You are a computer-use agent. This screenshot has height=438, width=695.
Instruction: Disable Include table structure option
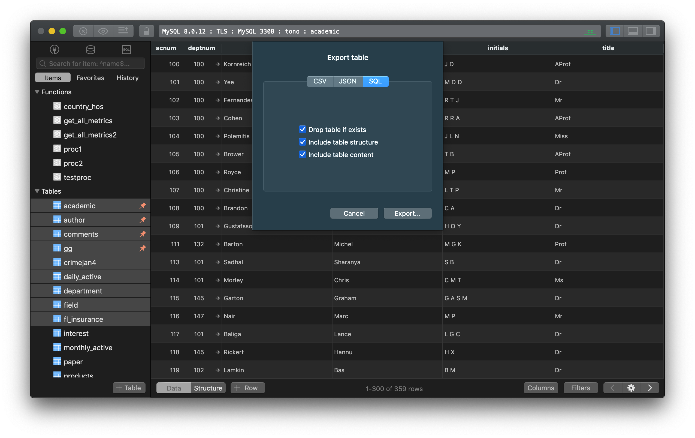pos(302,142)
